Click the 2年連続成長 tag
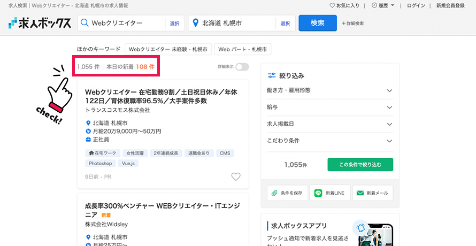The width and height of the screenshot is (476, 246). [166, 153]
